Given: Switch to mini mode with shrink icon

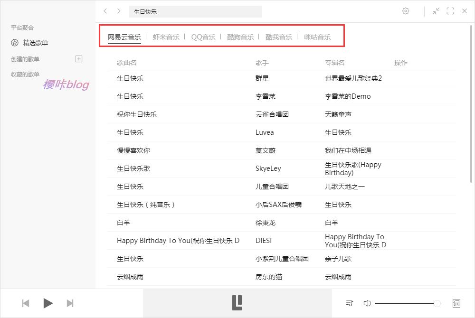Looking at the screenshot, I should click(x=436, y=11).
